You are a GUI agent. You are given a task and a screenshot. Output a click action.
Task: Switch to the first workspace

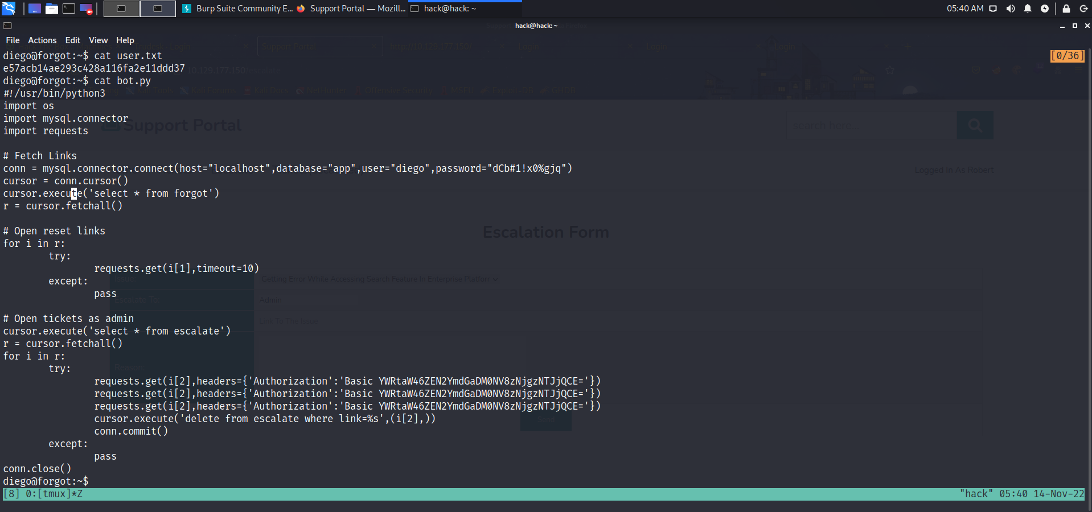(x=121, y=9)
